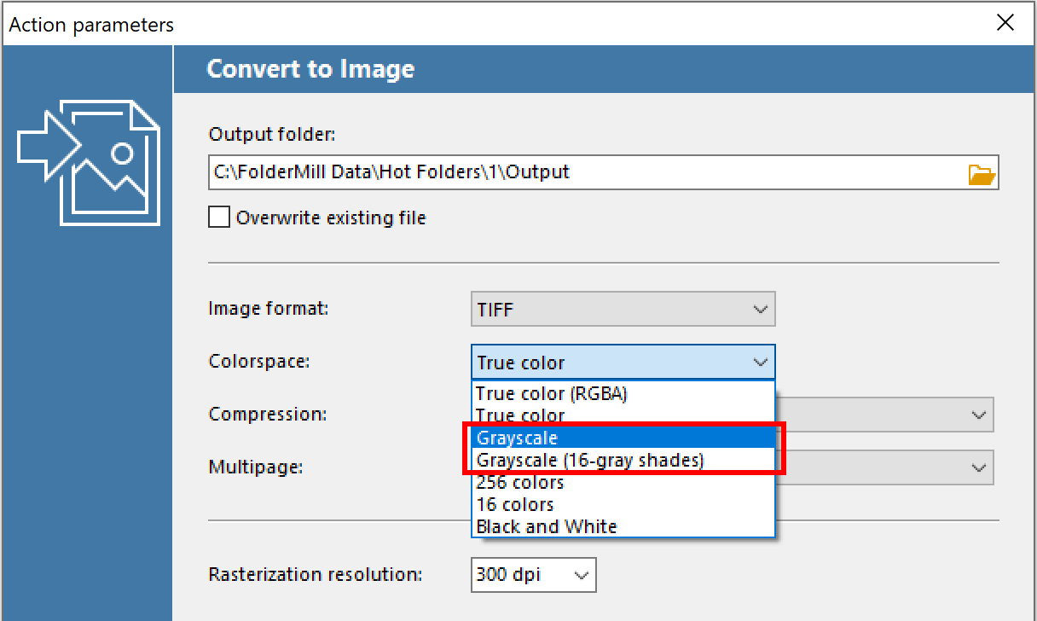Click the Overwrite existing file label
Viewport: 1037px width, 621px height.
click(331, 218)
